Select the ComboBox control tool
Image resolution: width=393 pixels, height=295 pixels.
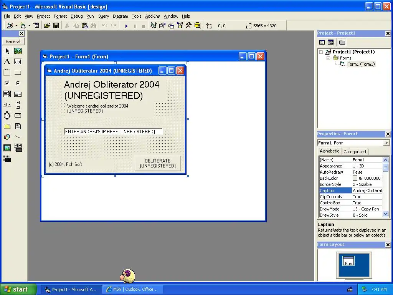tap(7, 94)
